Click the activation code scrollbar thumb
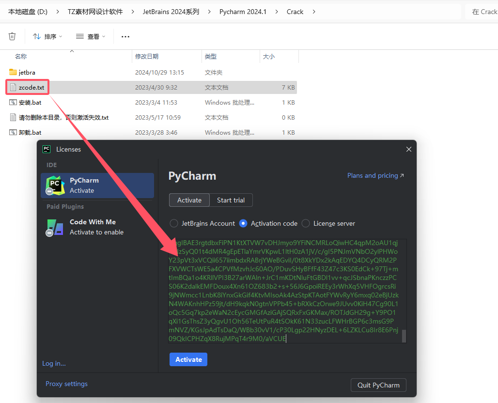The width and height of the screenshot is (498, 403). (404, 336)
